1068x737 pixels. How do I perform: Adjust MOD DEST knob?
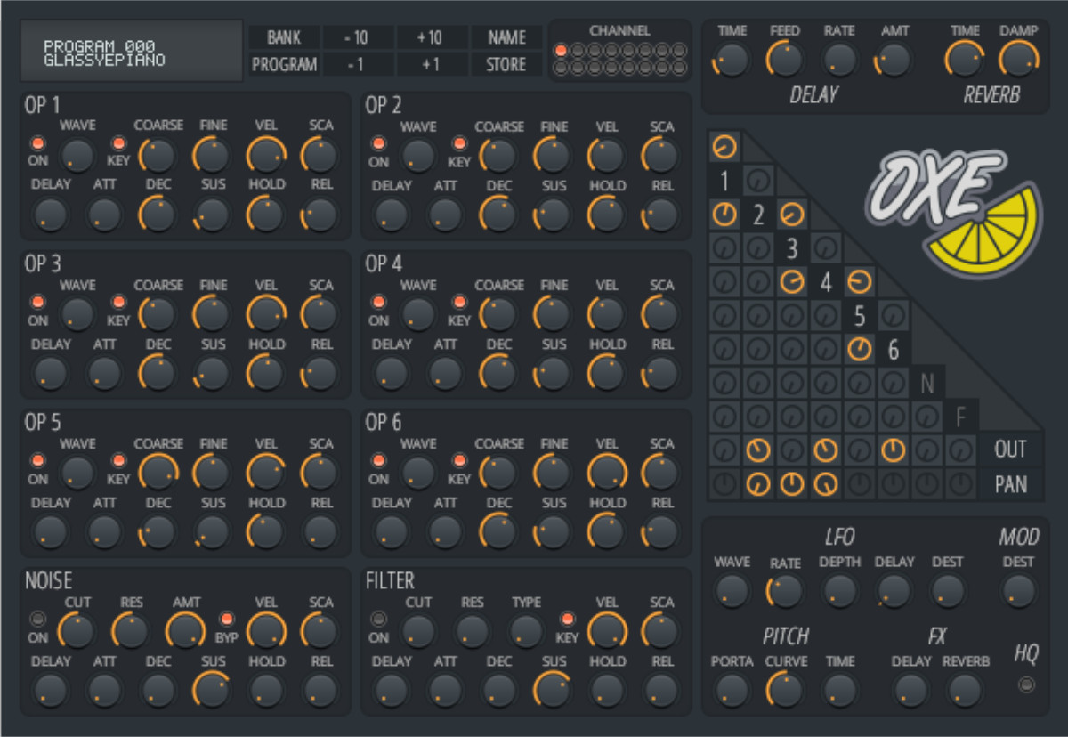1019,591
